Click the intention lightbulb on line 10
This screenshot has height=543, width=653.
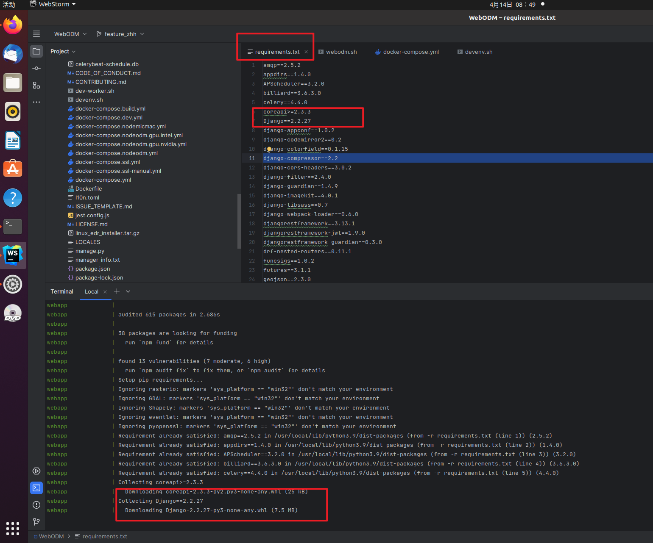269,149
